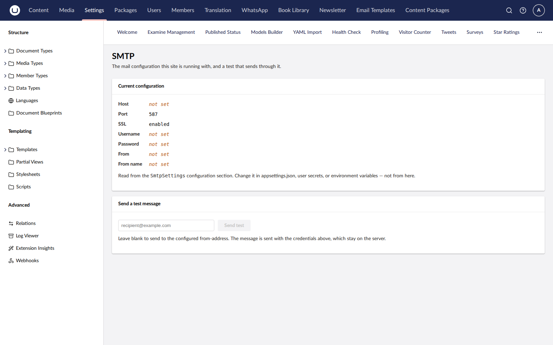Click the Stylesheets folder icon
This screenshot has height=345, width=553.
pyautogui.click(x=11, y=175)
